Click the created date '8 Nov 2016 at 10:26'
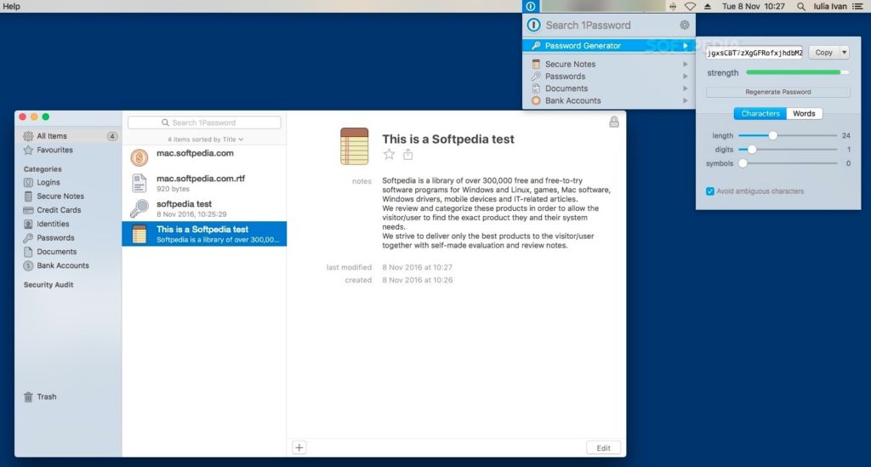The width and height of the screenshot is (871, 467). 417,280
